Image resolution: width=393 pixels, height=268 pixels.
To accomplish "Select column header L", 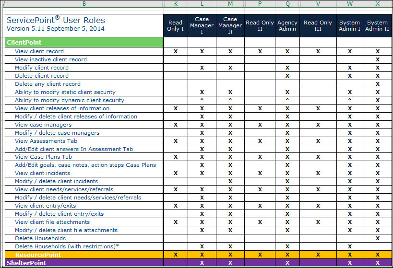I will [x=202, y=3].
